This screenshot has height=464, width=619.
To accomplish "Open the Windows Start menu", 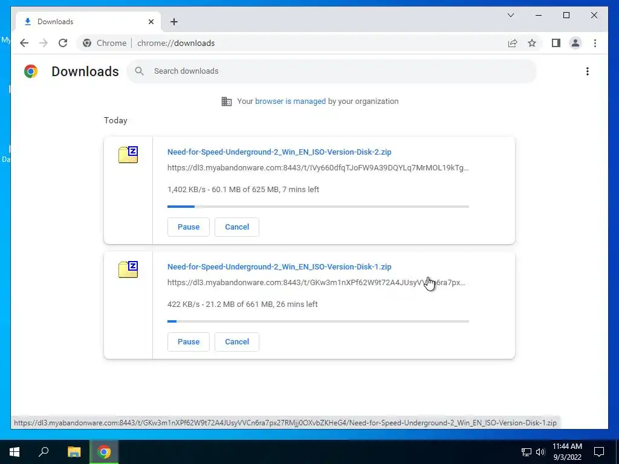I will [x=15, y=452].
